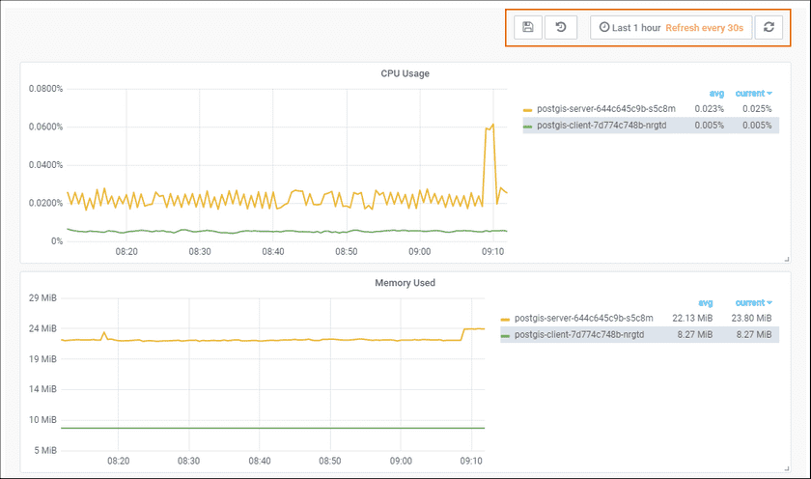Click the 08:30 x-axis label in CPU Usage chart

(x=200, y=252)
